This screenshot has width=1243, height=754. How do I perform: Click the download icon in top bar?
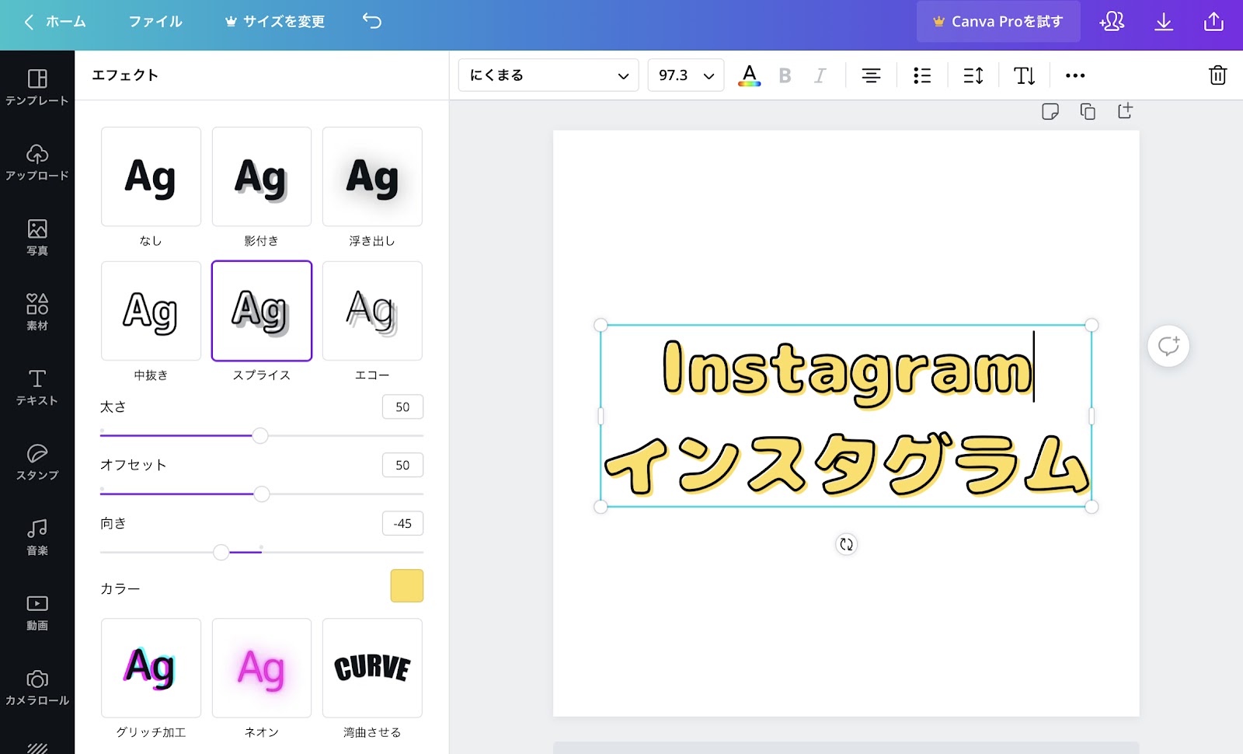pos(1163,21)
